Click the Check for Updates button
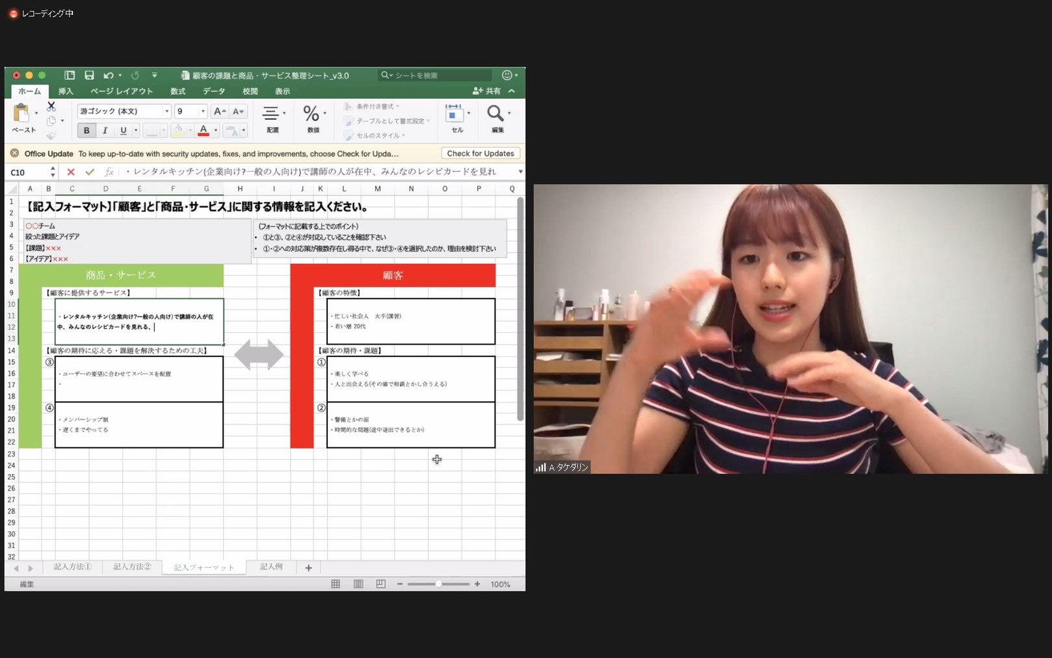Screen dimensions: 1052x658 pyautogui.click(x=480, y=153)
